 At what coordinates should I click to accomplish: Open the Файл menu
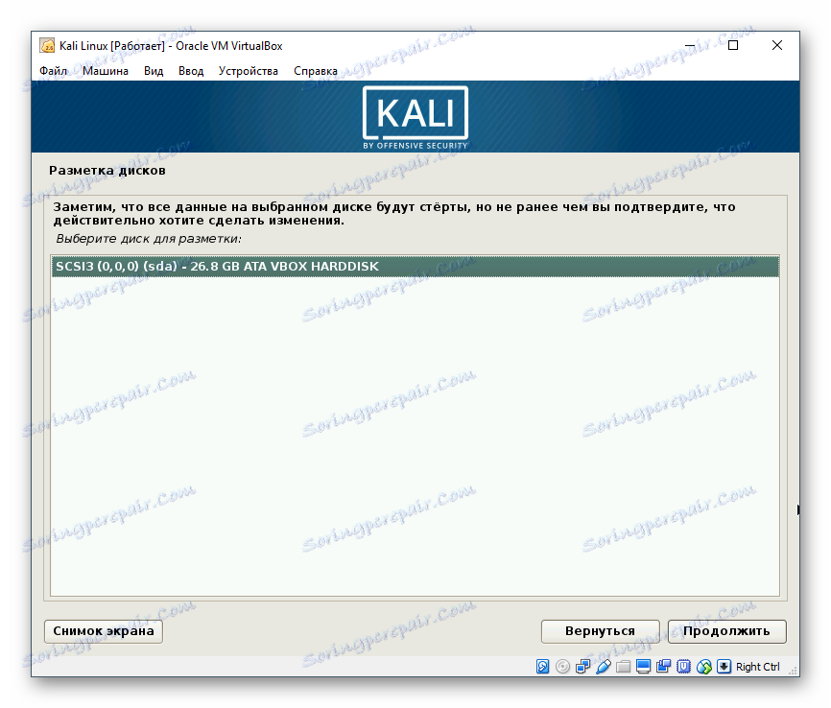[x=54, y=70]
